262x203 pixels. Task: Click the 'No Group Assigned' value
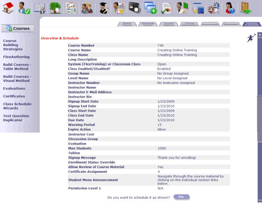click(173, 73)
